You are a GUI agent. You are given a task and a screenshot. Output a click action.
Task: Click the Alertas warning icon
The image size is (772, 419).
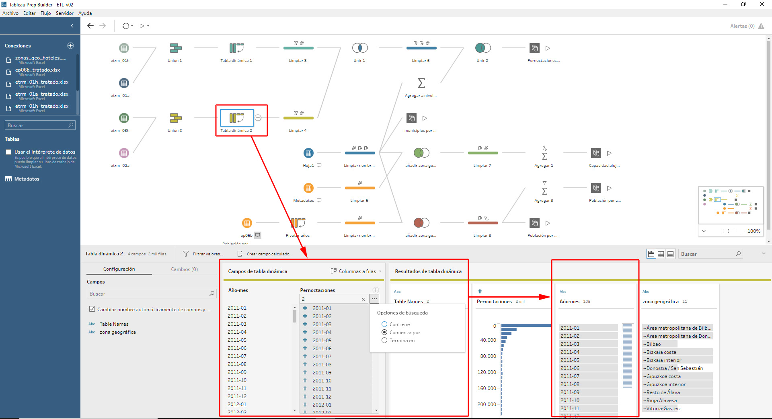(x=761, y=26)
